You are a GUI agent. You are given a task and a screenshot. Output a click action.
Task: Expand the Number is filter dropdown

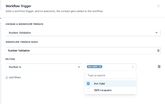point(44,67)
